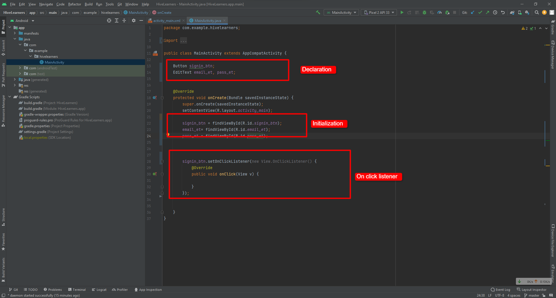Open the Build menu
Viewport: 556px width, 298px height.
coord(89,4)
